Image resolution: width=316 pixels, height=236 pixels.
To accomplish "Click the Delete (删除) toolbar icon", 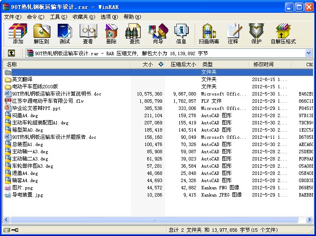I will tap(111, 33).
